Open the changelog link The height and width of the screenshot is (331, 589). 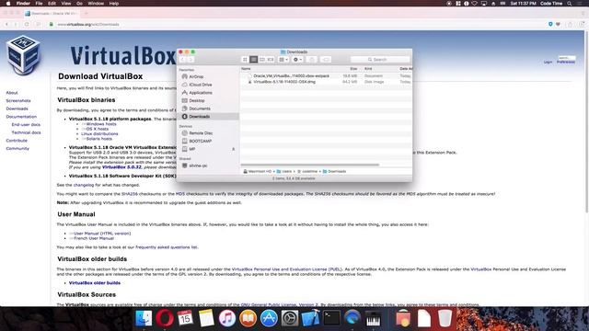coord(84,185)
